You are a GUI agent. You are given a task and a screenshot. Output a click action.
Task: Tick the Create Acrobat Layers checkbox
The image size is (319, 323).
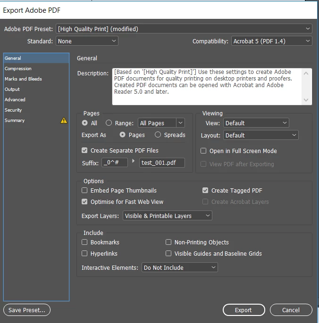click(x=205, y=202)
